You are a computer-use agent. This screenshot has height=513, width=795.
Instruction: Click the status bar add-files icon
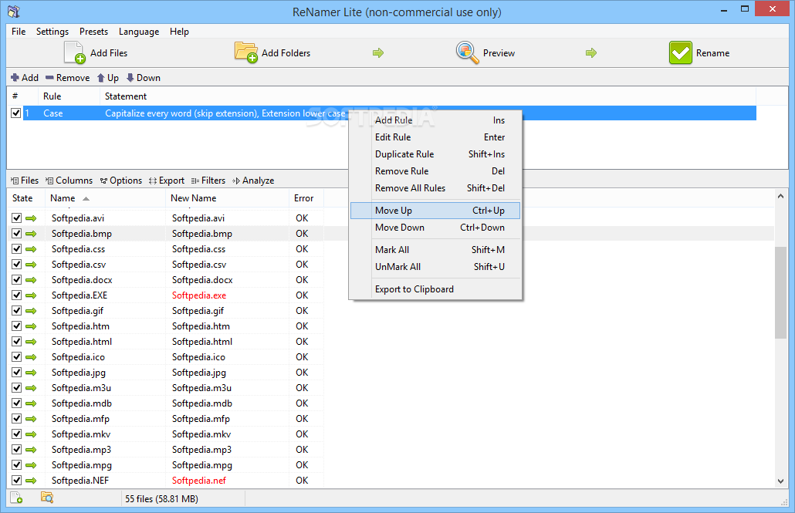click(x=16, y=498)
